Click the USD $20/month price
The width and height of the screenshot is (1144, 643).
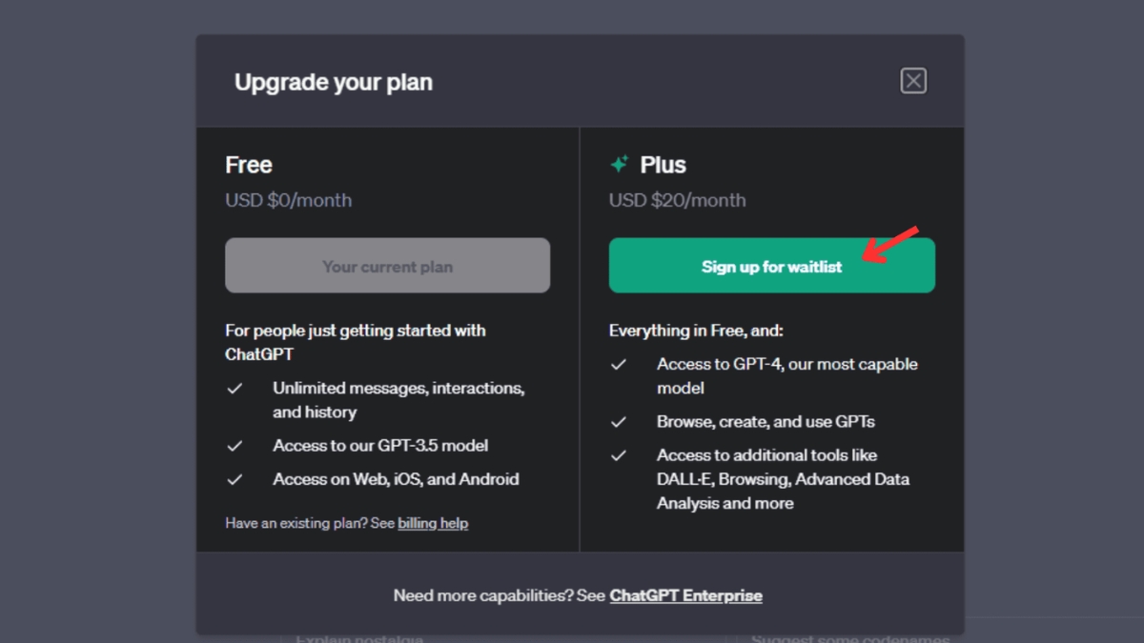click(677, 200)
